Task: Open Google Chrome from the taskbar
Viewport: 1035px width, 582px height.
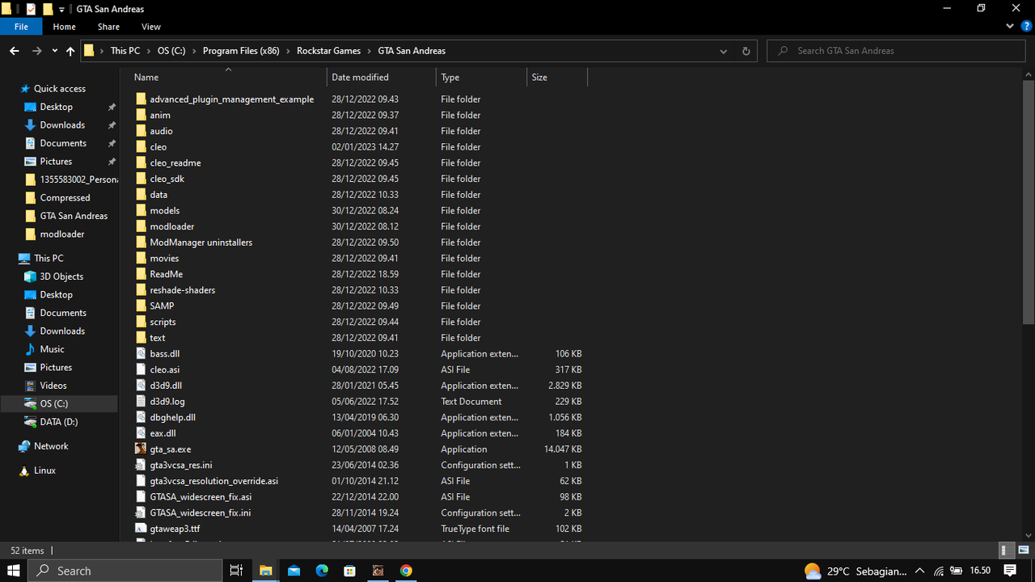Action: pos(406,571)
